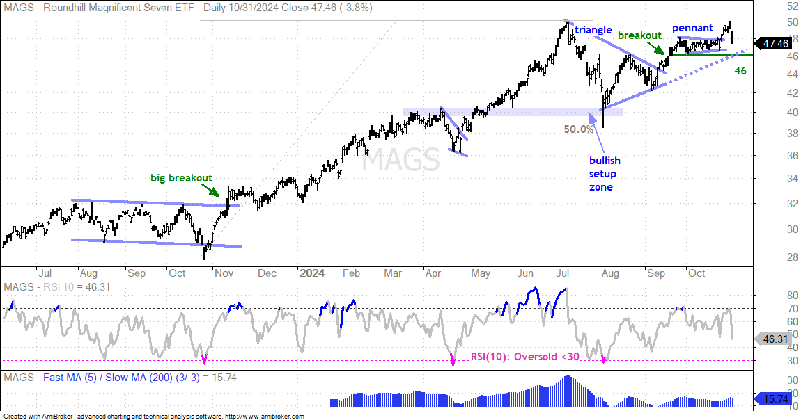Click the 'MAGS - RSI 10' pane title

click(56, 287)
